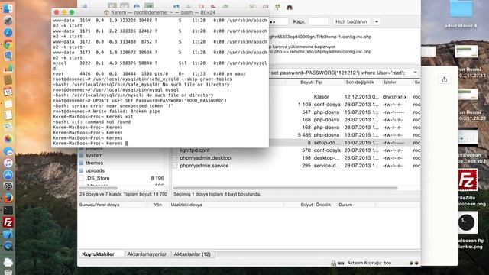Click Uzaktaki dosya queue column header
The width and height of the screenshot is (489, 275).
(186, 205)
